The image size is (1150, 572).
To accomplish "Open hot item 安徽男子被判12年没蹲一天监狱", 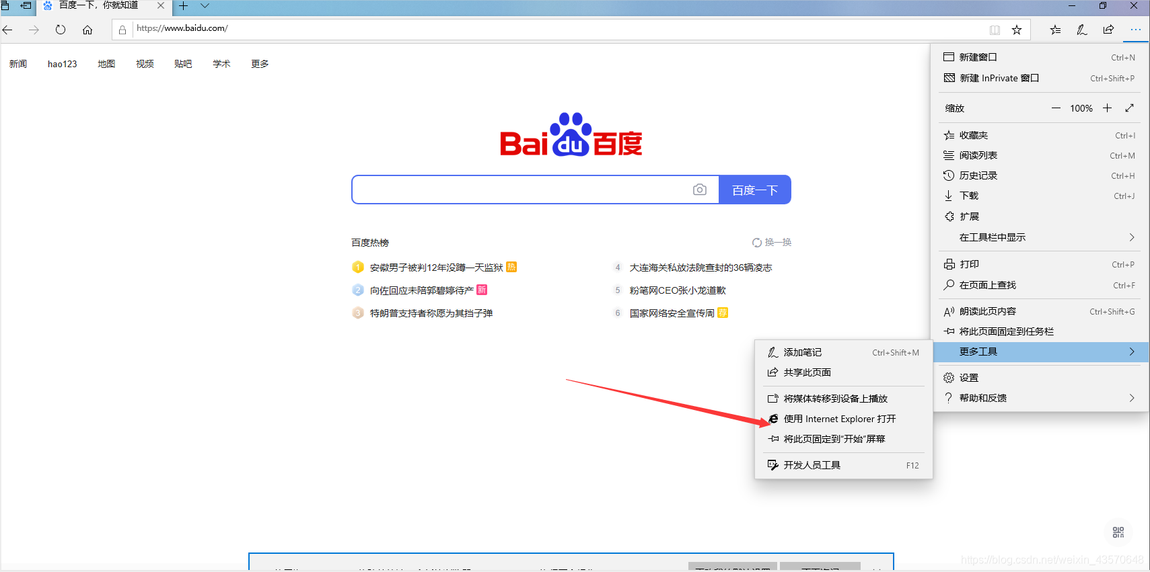I will 436,268.
